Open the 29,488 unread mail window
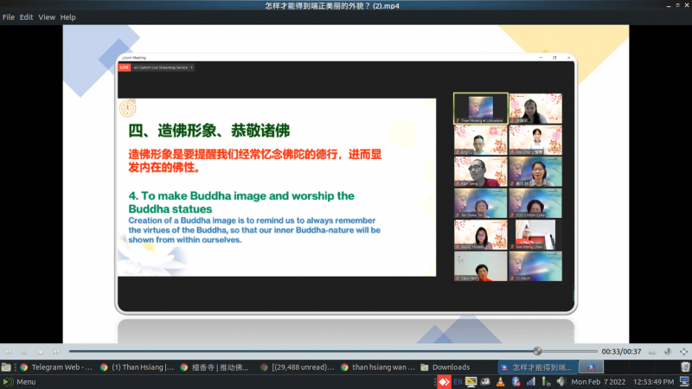The width and height of the screenshot is (692, 389). click(x=297, y=367)
